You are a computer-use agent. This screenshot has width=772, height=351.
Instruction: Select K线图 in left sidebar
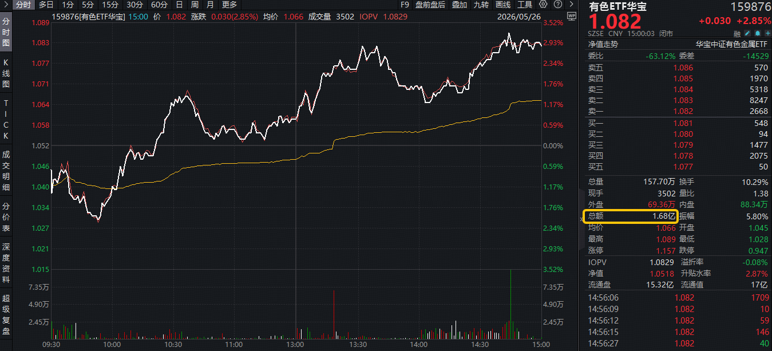[6, 73]
